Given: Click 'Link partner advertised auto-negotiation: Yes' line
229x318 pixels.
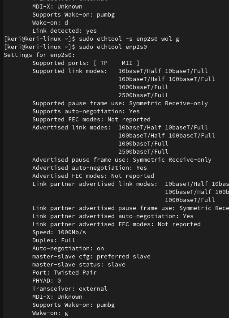Looking at the screenshot, I should pos(113,216).
